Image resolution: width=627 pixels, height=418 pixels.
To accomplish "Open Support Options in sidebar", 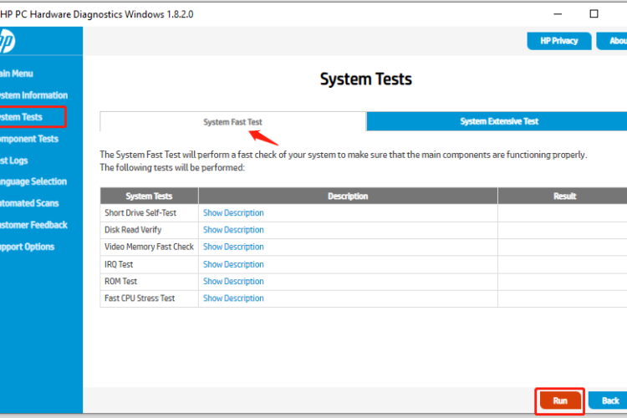I will coord(28,247).
